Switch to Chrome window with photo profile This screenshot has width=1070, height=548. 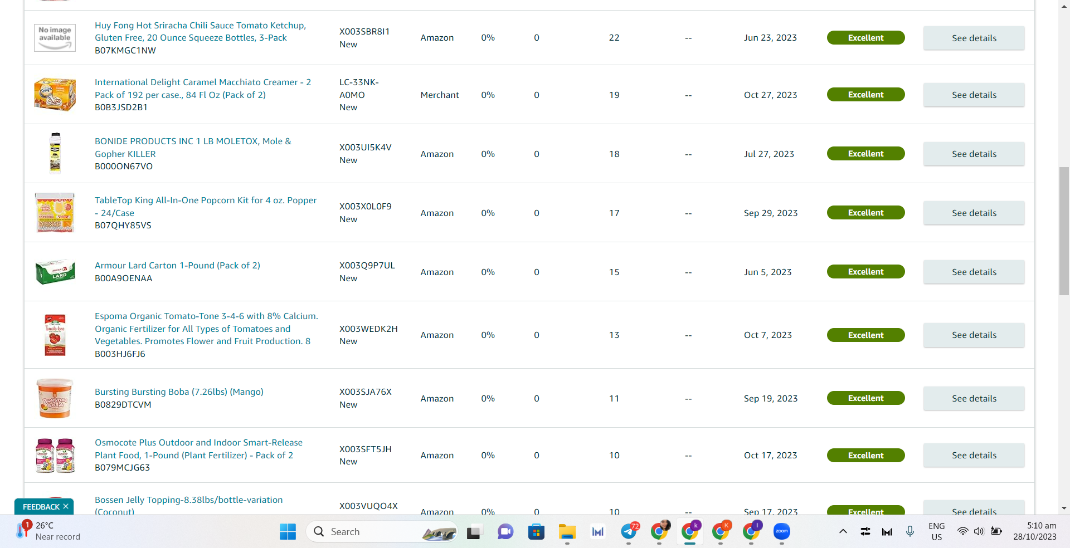(x=660, y=532)
